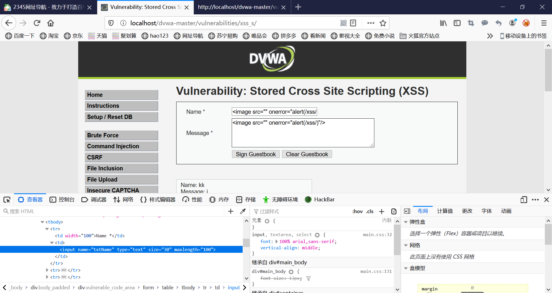Click the Clear Guestbook button
Viewport: 552px width, 293px height.
point(307,154)
